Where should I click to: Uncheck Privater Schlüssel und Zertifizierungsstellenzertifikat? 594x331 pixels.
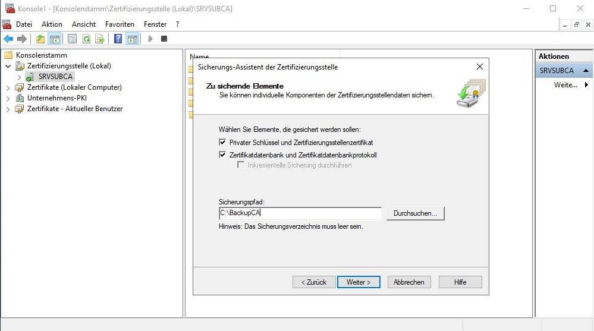pyautogui.click(x=222, y=143)
